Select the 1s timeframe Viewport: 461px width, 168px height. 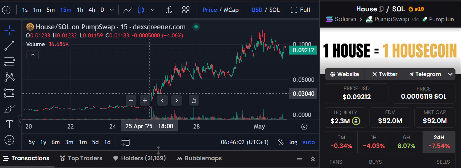[x=25, y=10]
